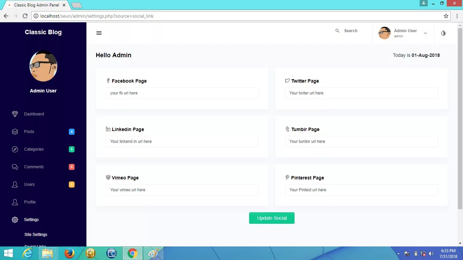Click into the Tumblr URL field

pos(361,142)
